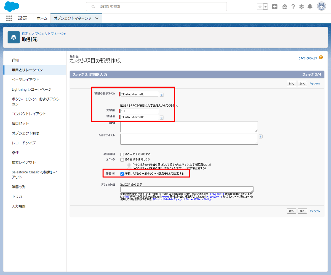
Task: Expand the favorites list dropdown arrow
Action: click(265, 7)
